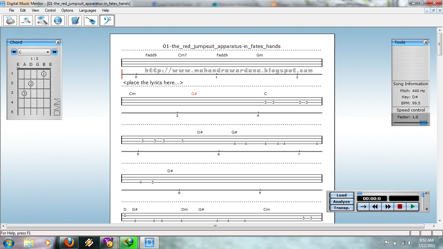Show hidden system tray icons
Viewport: 443px width, 249px height.
[379, 243]
